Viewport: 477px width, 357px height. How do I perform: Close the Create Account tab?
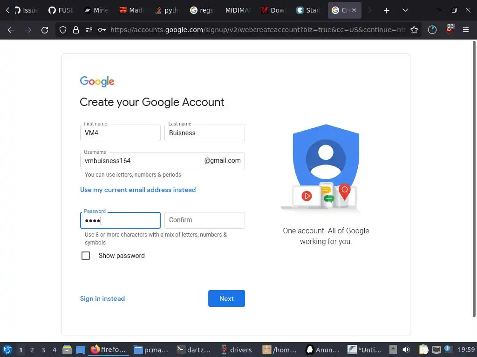click(x=354, y=10)
